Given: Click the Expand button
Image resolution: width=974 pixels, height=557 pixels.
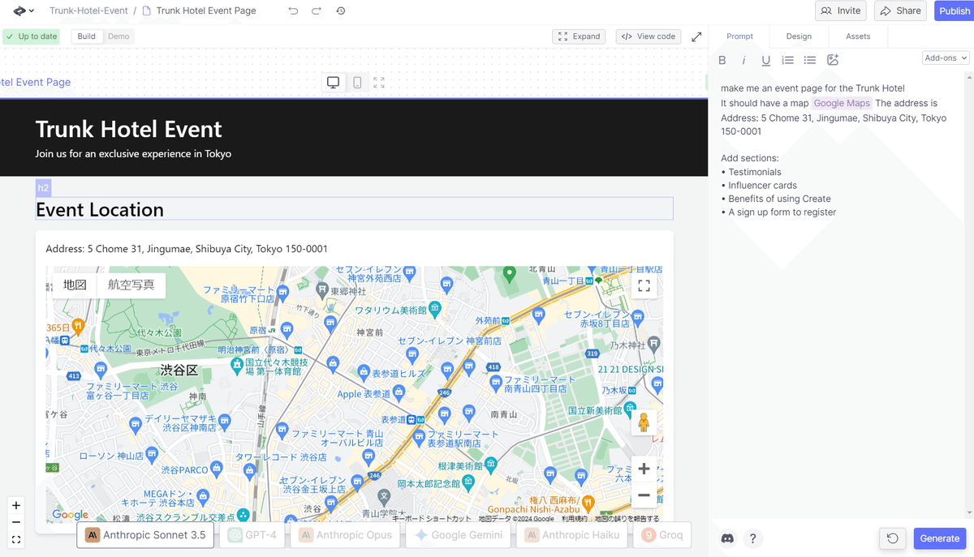Looking at the screenshot, I should (x=580, y=36).
